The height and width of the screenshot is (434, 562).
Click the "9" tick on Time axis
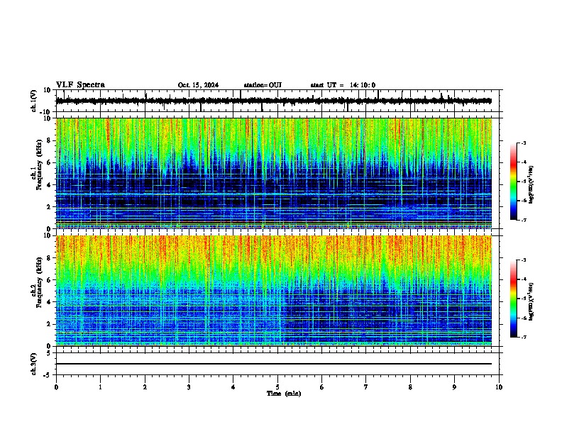pyautogui.click(x=454, y=387)
